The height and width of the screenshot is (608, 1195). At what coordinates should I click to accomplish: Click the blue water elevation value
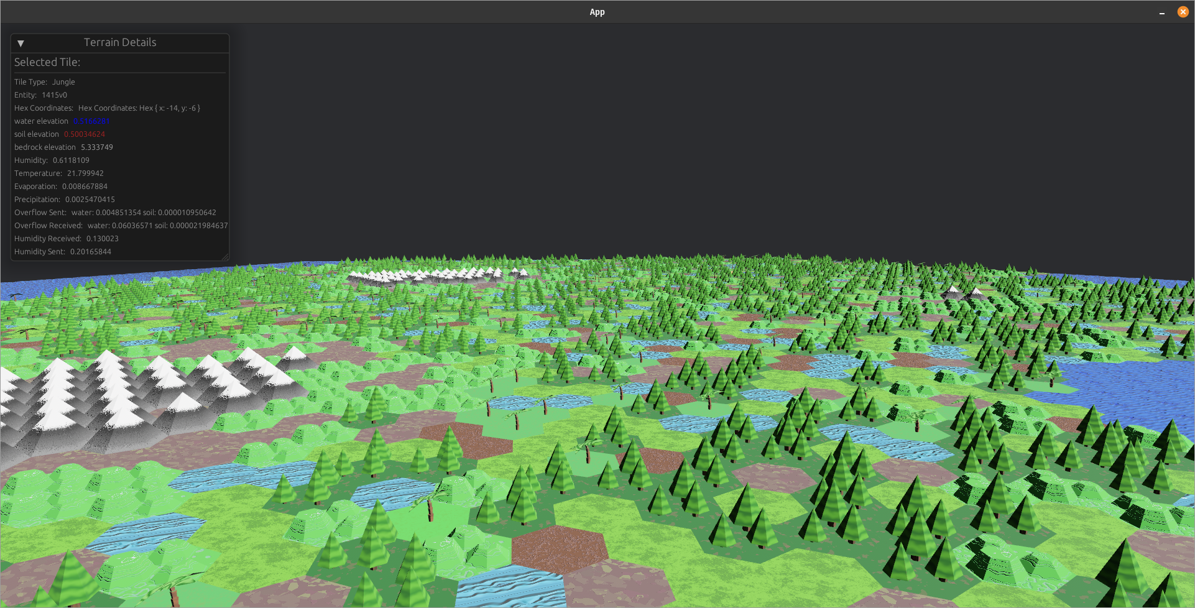pos(91,121)
